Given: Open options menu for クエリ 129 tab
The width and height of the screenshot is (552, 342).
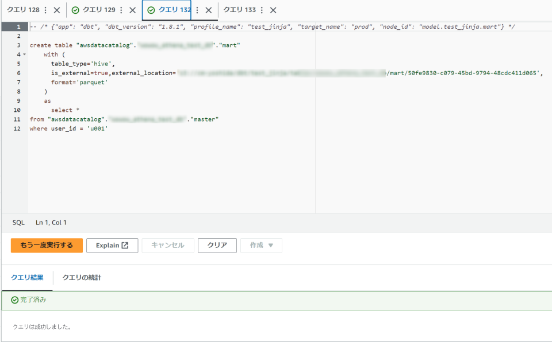Looking at the screenshot, I should (121, 10).
